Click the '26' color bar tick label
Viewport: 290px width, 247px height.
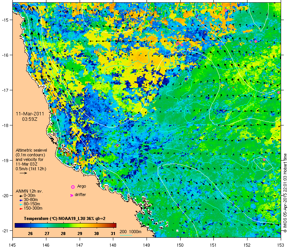pos(30,233)
